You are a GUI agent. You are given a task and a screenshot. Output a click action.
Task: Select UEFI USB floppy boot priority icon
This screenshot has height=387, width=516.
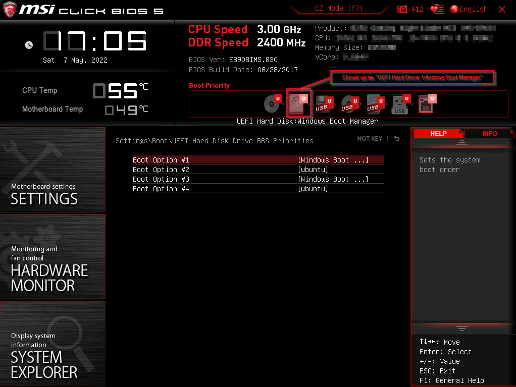[325, 104]
